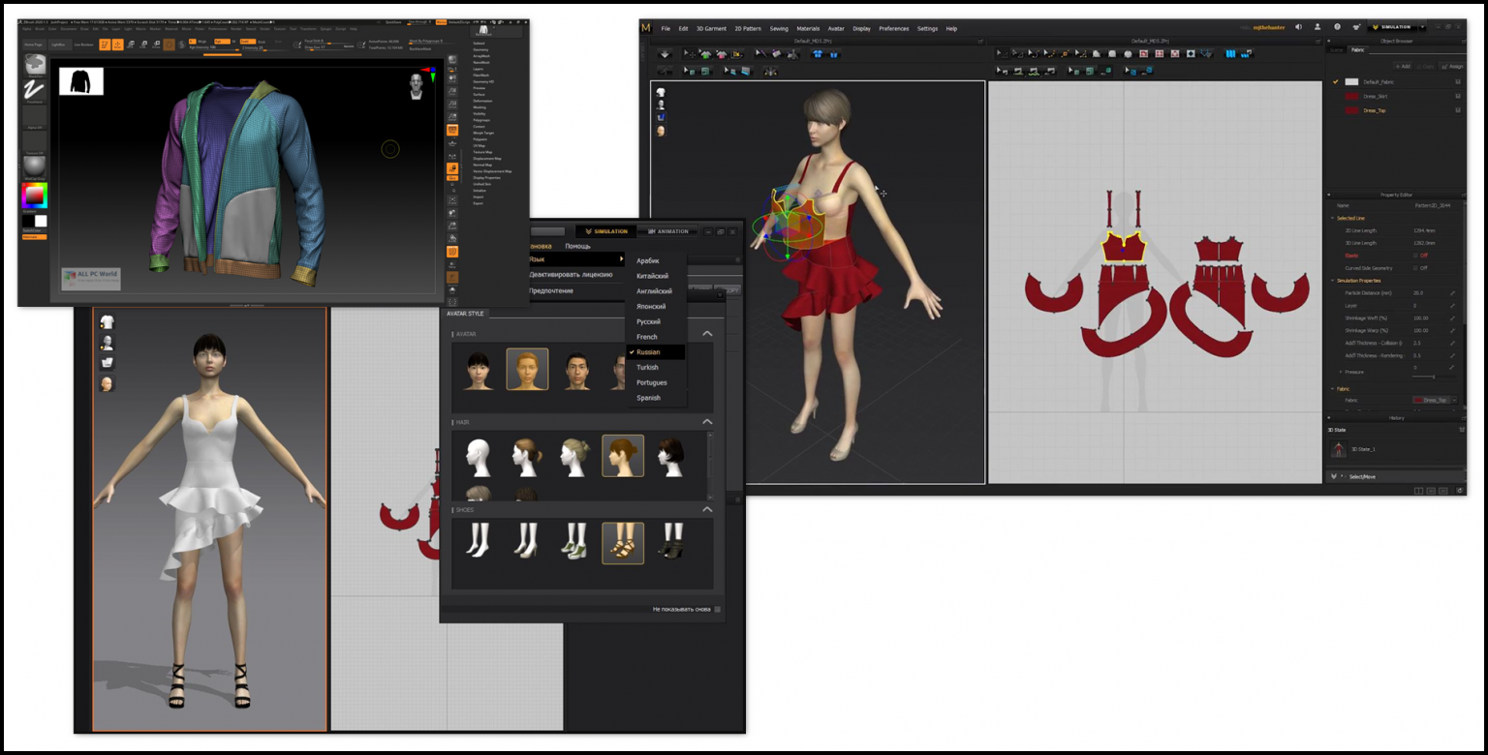Open the Polygroups subpalette in ZBrush
The height and width of the screenshot is (755, 1488).
[x=481, y=120]
